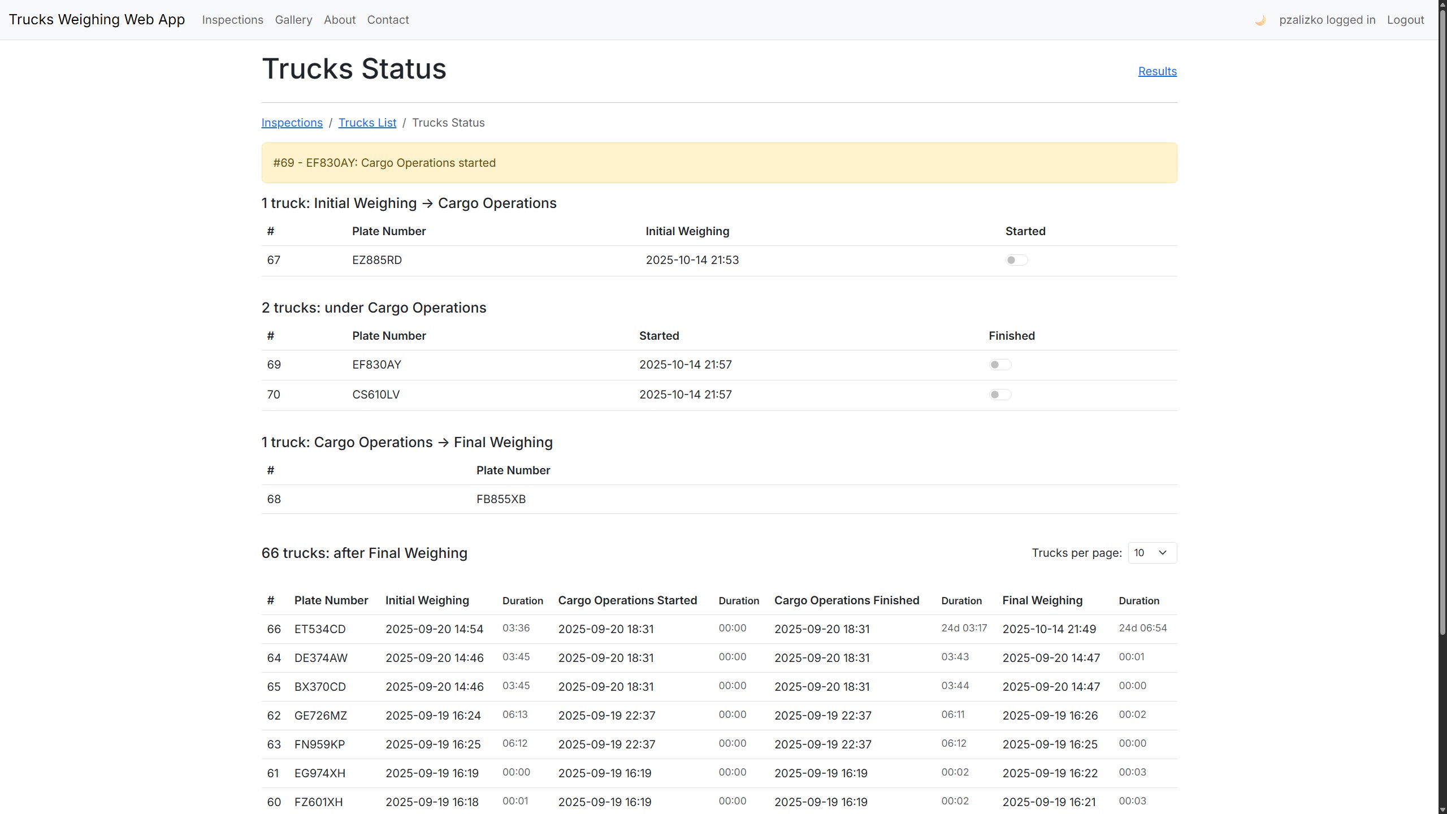Image resolution: width=1447 pixels, height=814 pixels.
Task: Click plate number FB855XB row
Action: (501, 499)
